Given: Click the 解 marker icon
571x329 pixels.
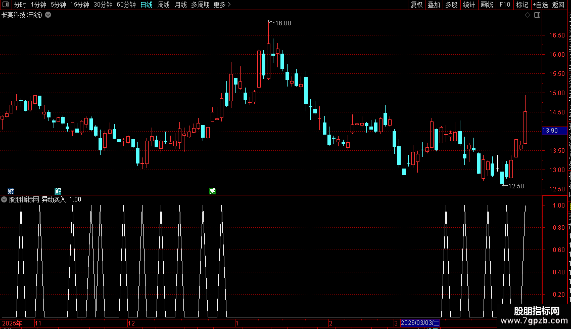Looking at the screenshot, I should click(58, 191).
